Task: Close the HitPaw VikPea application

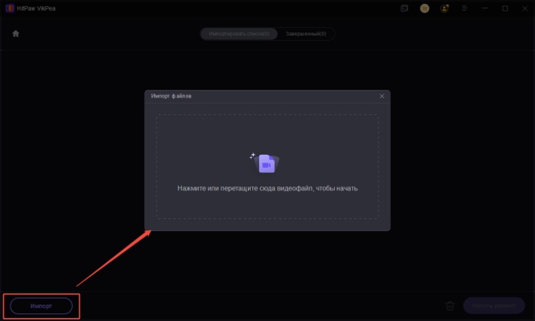Action: 524,8
